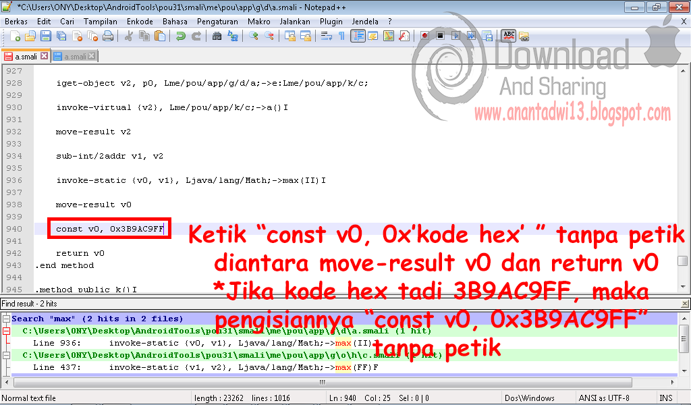The image size is (691, 405).
Task: Click the Copy toolbar icon
Action: [x=144, y=36]
